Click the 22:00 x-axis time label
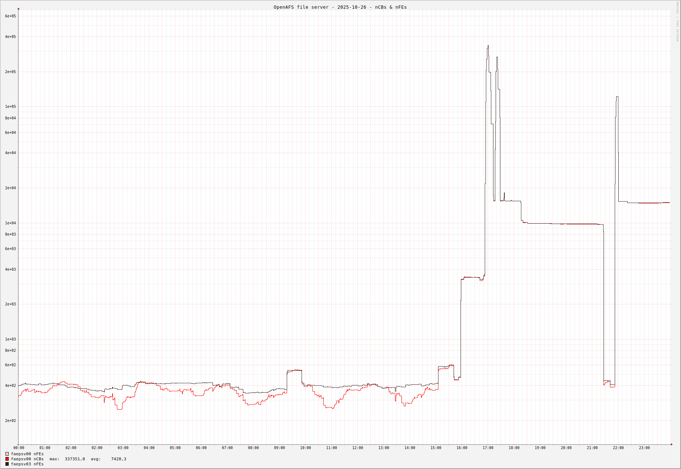Viewport: 681px width, 469px height. (618, 448)
